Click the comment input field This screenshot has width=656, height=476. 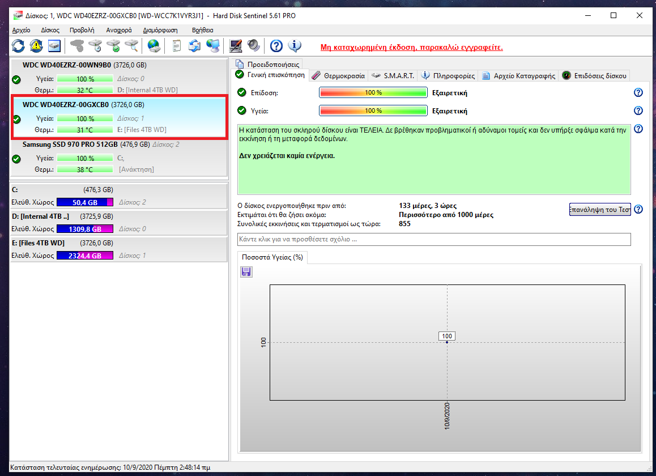[x=434, y=240]
